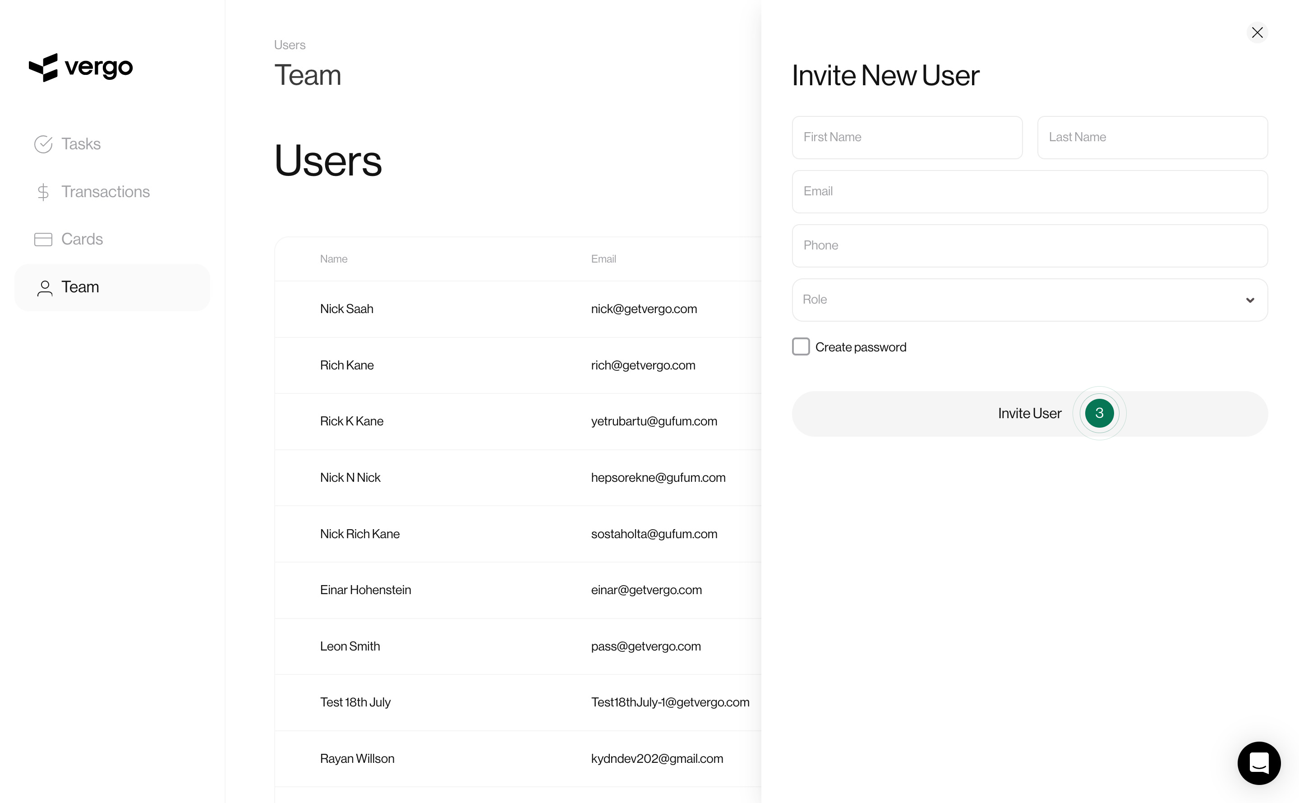Select the Rick K Kane name

pos(351,421)
